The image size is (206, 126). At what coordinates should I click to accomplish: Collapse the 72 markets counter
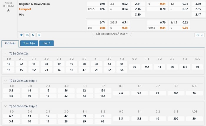tap(199, 35)
